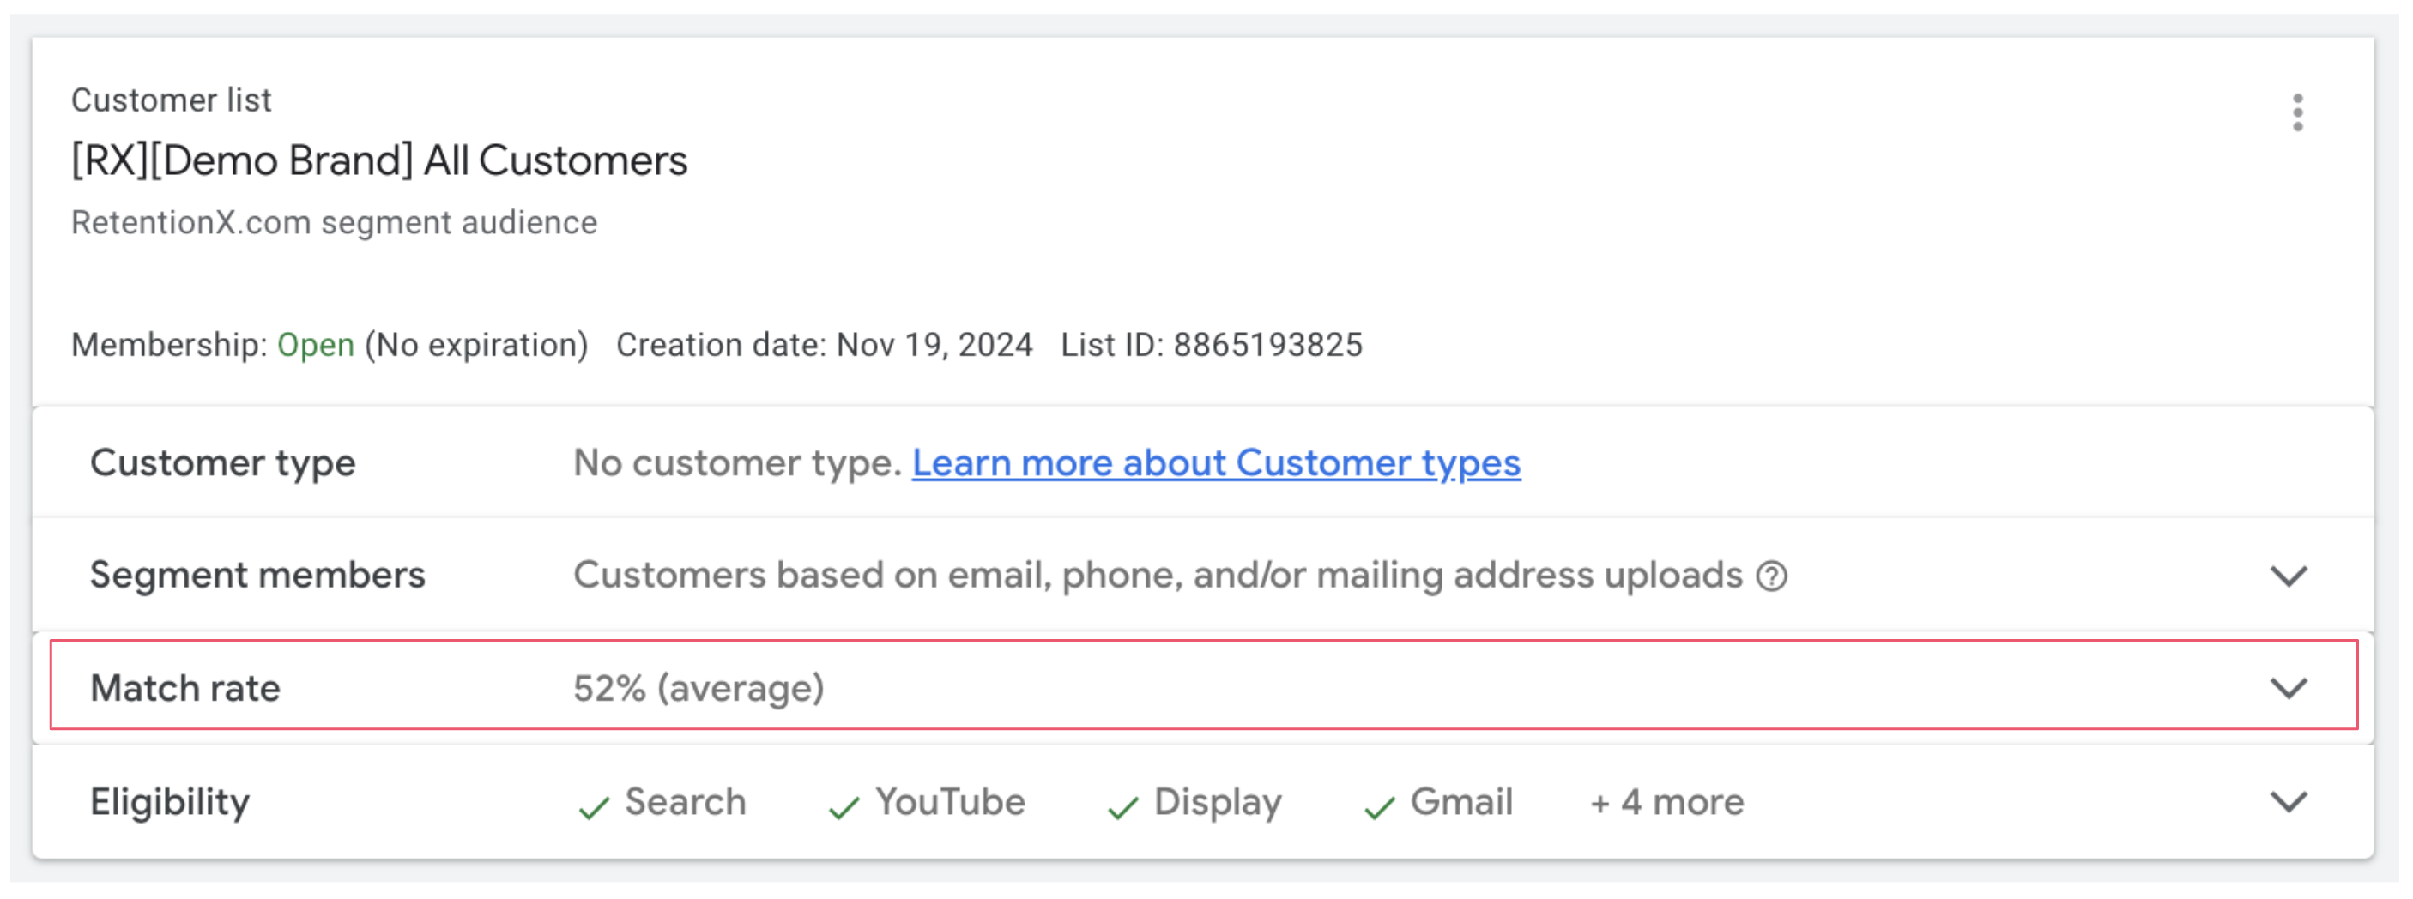Click the green checkmark next to Search
Screen dimensions: 2413x899
coord(594,806)
